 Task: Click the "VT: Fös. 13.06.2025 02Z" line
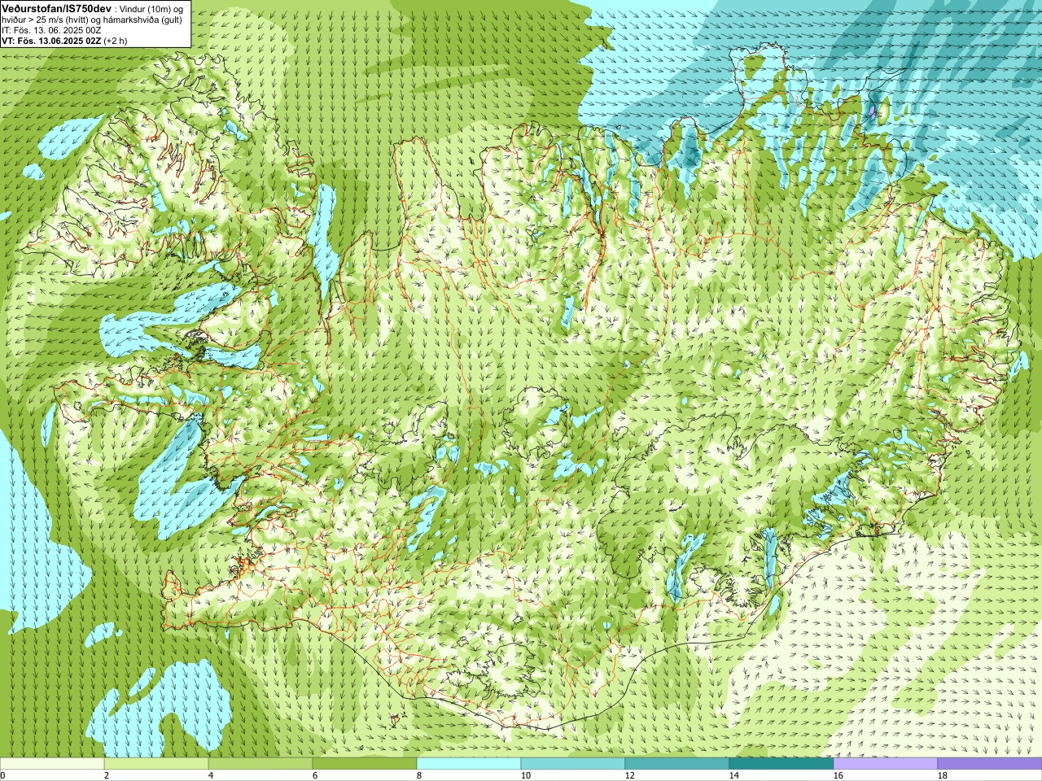51,41
